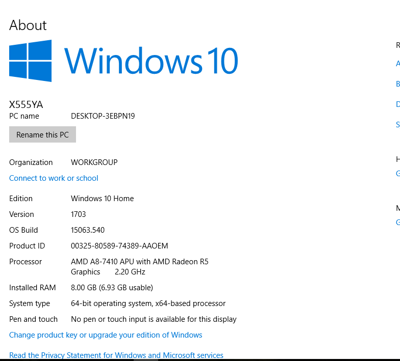Screen dimensions: 400x361
Task: Click the OS Build label
Action: click(23, 230)
